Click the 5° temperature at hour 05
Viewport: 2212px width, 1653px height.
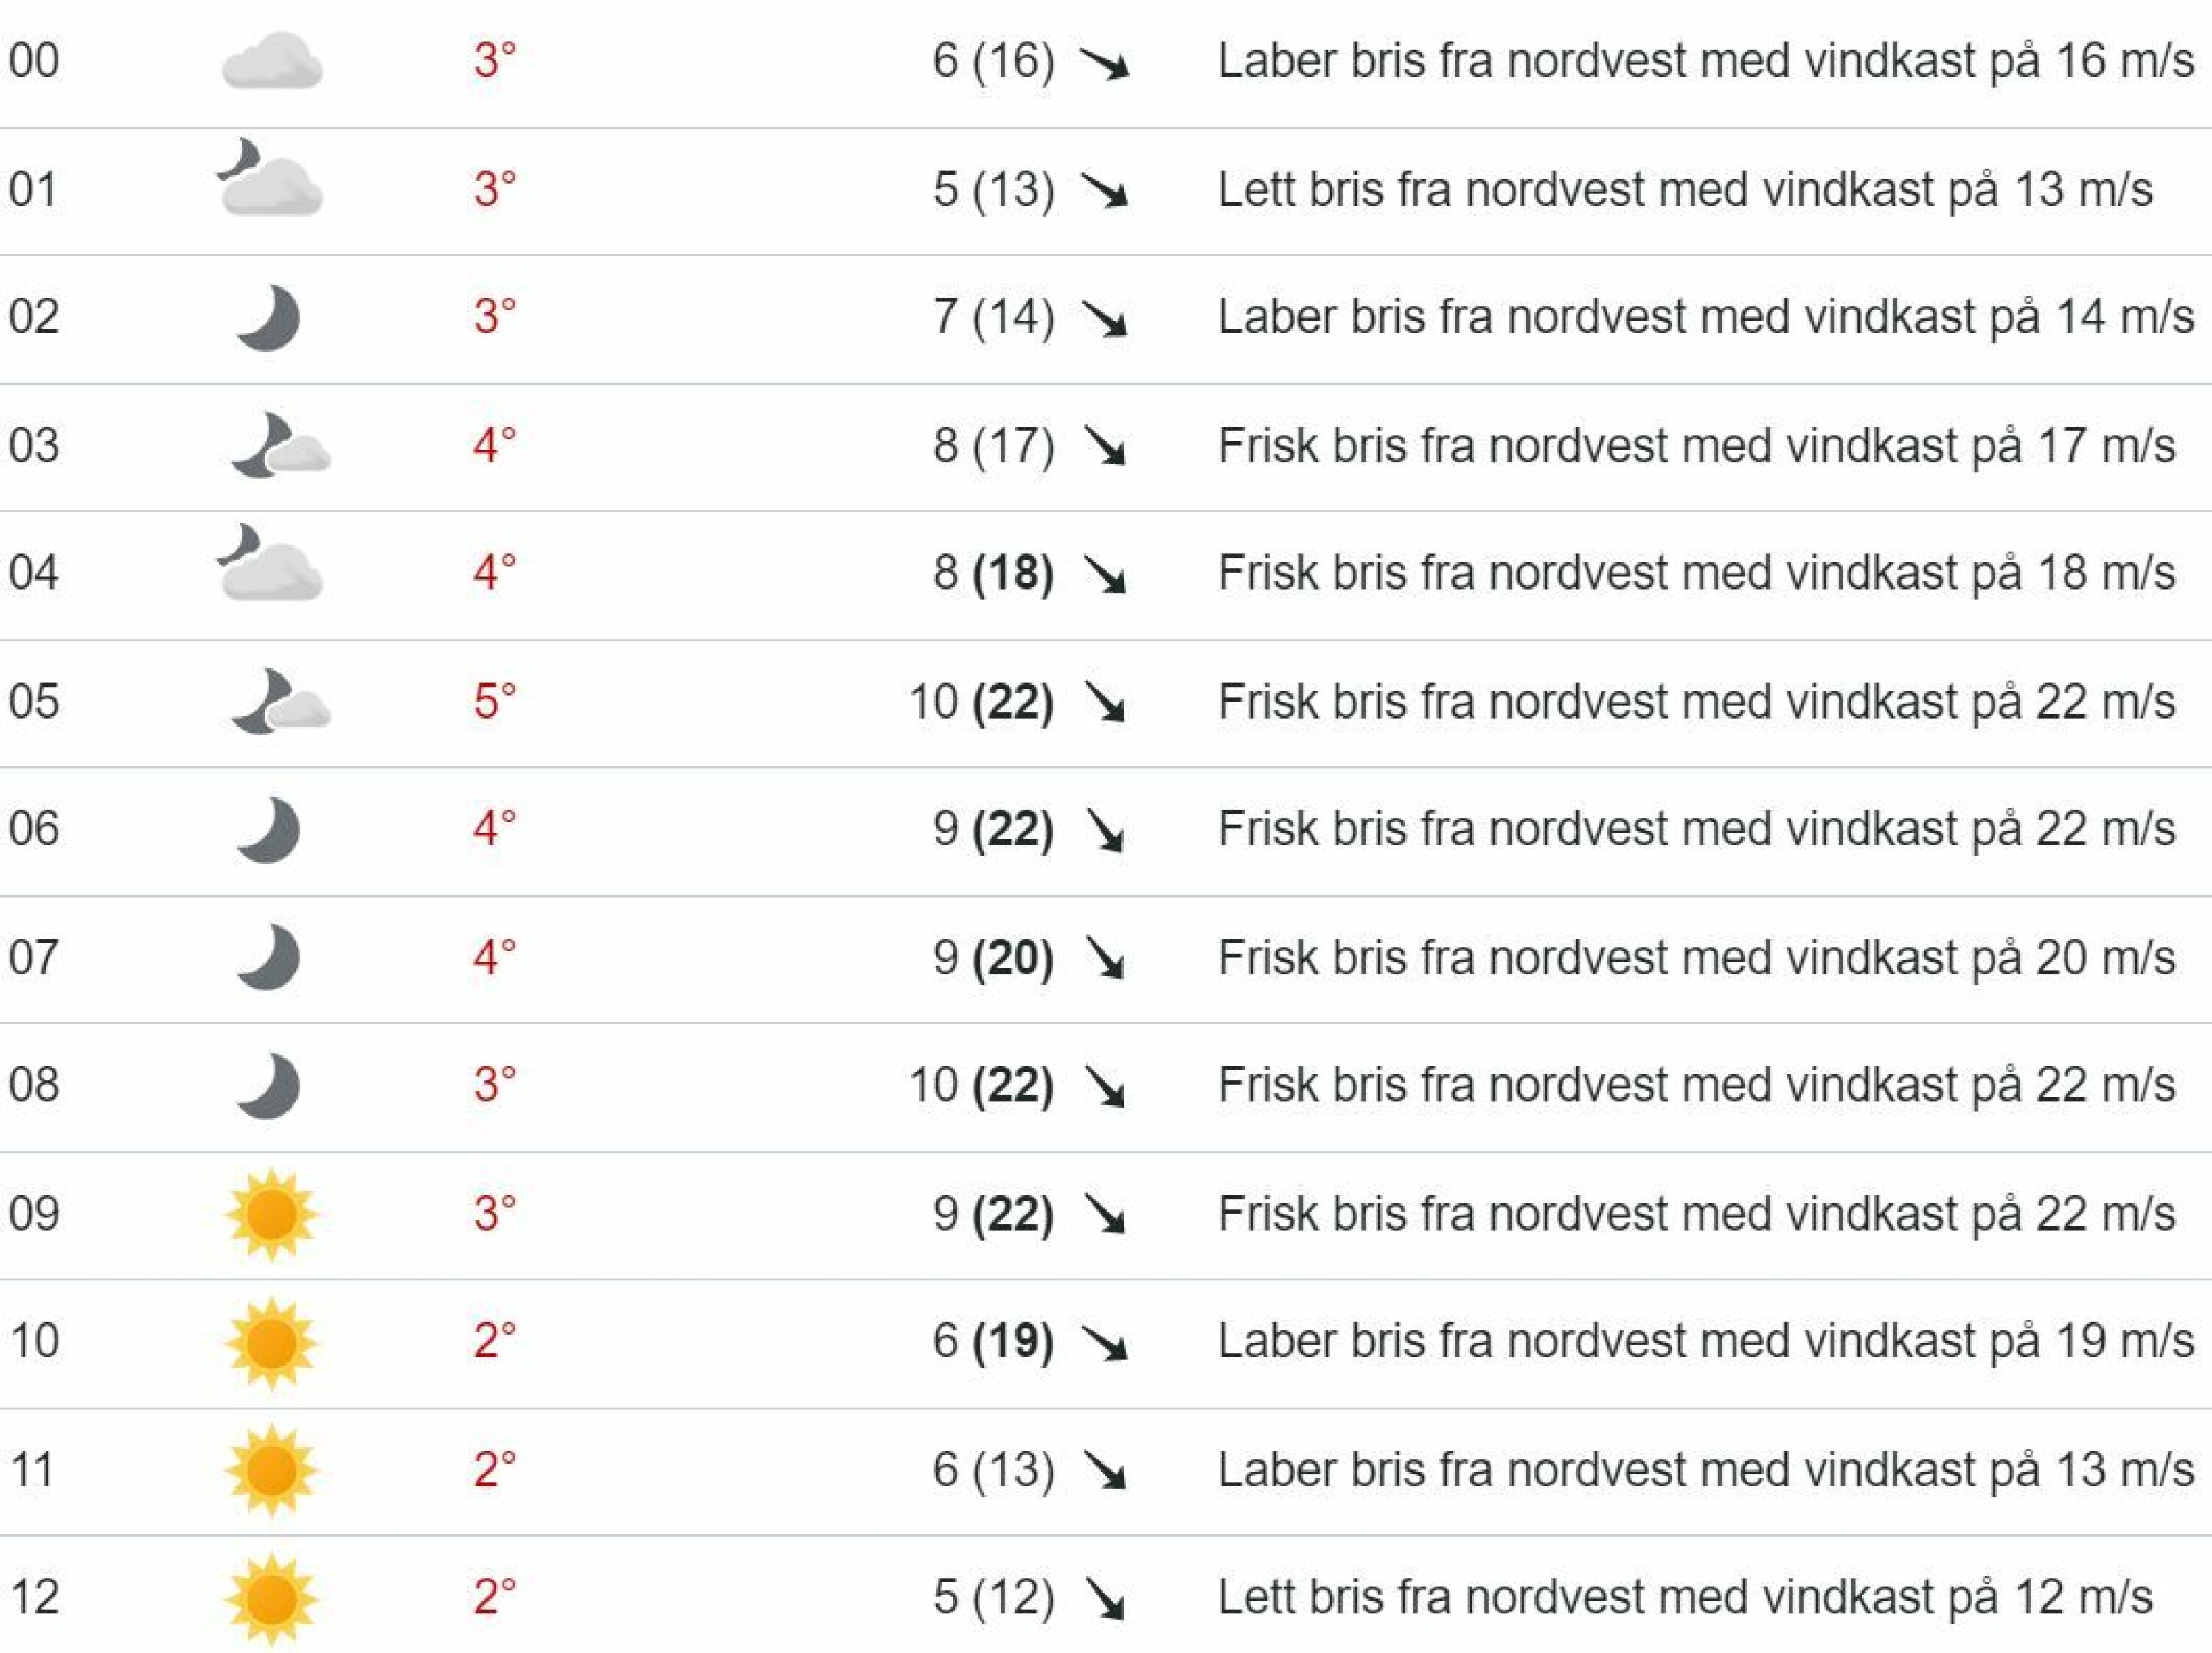(495, 702)
